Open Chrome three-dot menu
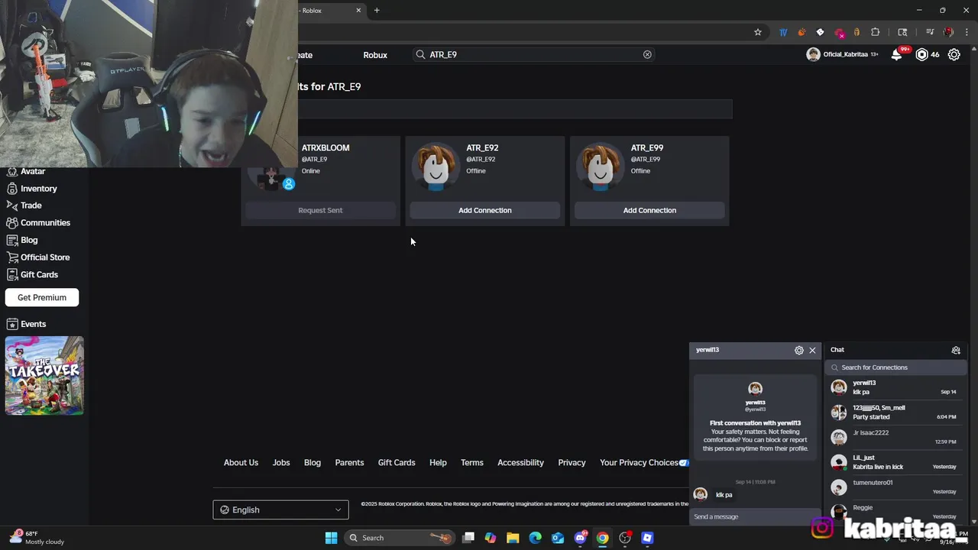 coord(967,32)
